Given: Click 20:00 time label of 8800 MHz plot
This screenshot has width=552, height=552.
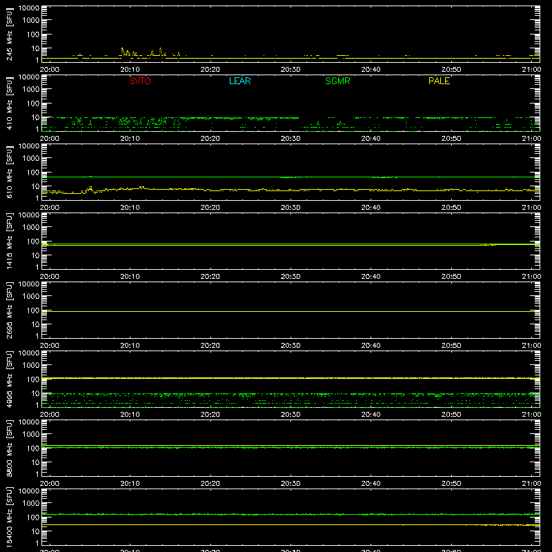Looking at the screenshot, I should click(x=50, y=484).
